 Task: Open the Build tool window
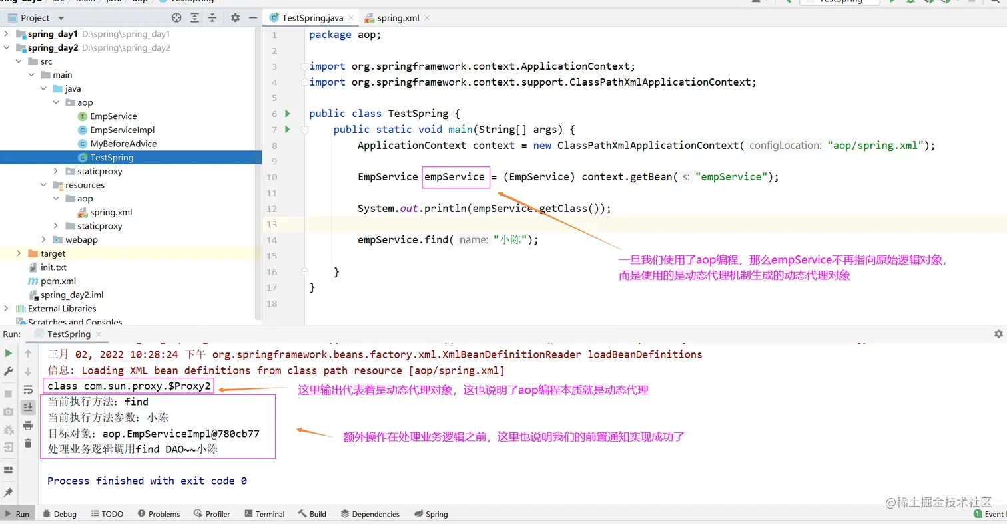click(x=312, y=514)
